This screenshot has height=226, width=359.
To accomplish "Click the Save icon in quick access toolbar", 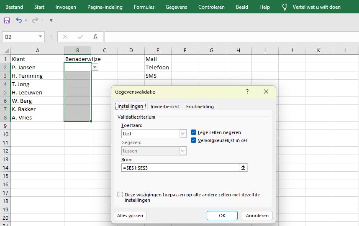I will tap(7, 20).
